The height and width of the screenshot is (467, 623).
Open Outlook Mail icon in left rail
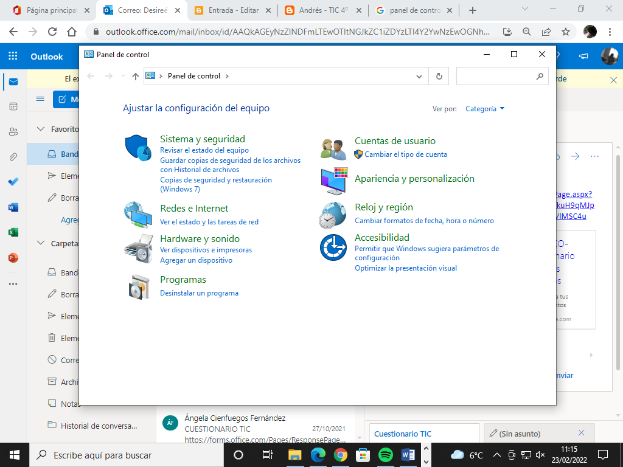[13, 82]
